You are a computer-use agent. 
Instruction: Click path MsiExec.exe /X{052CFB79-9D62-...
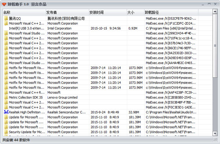171,18
